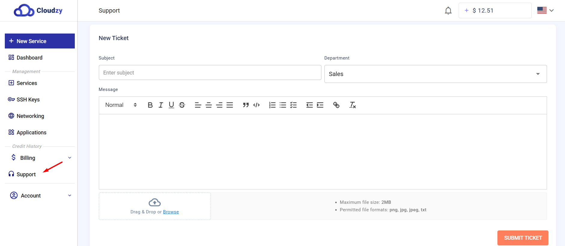Align message text right

tap(219, 105)
